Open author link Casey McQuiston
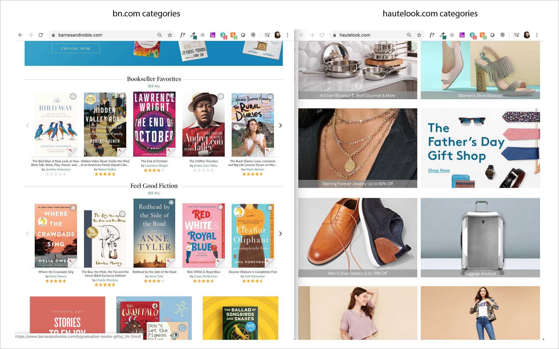The width and height of the screenshot is (559, 349). [x=205, y=277]
